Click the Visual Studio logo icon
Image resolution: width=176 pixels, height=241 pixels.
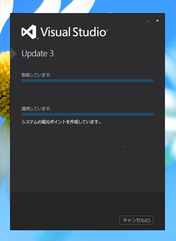tap(29, 32)
